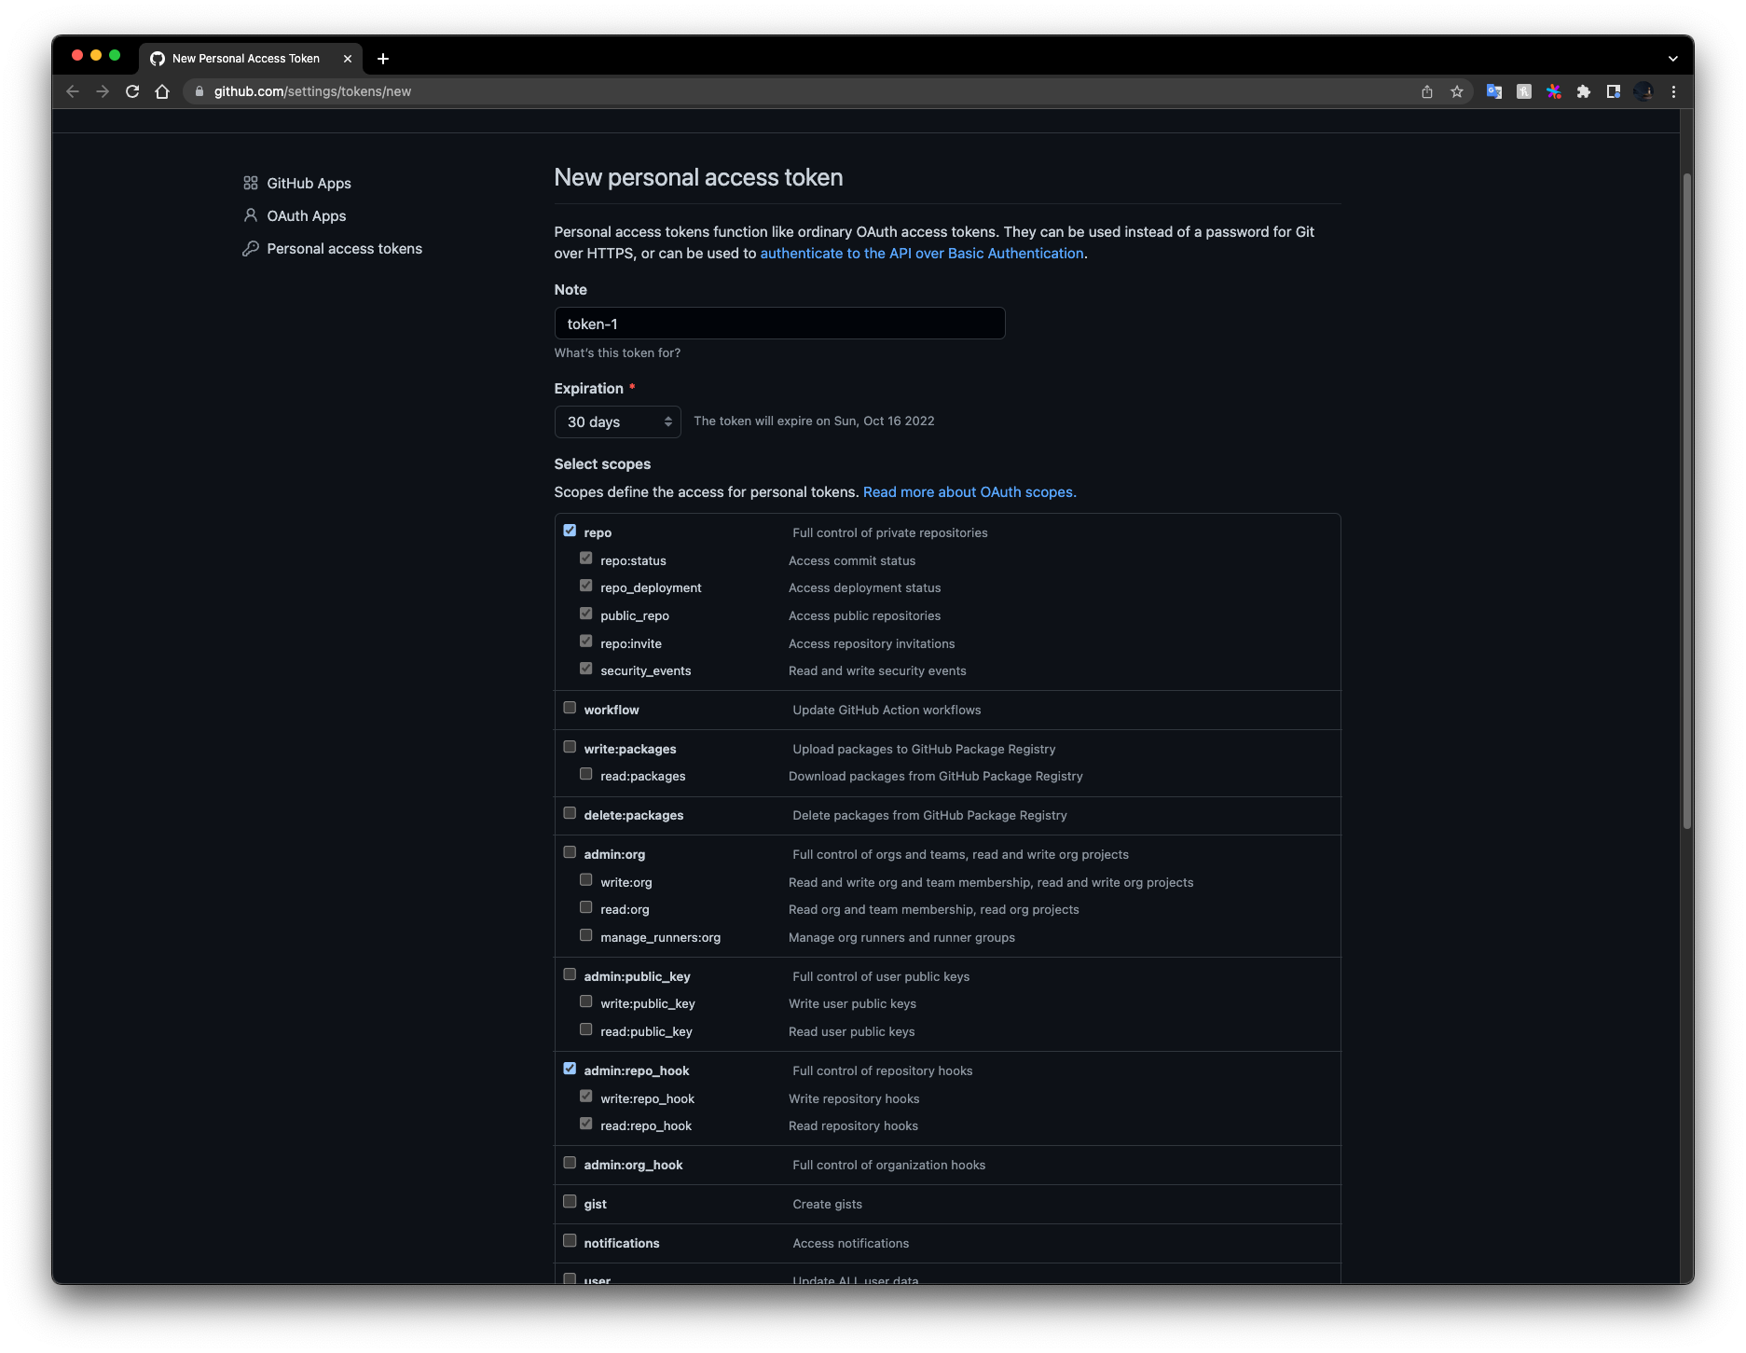
Task: Open Google Translate extension icon
Action: click(x=1493, y=91)
